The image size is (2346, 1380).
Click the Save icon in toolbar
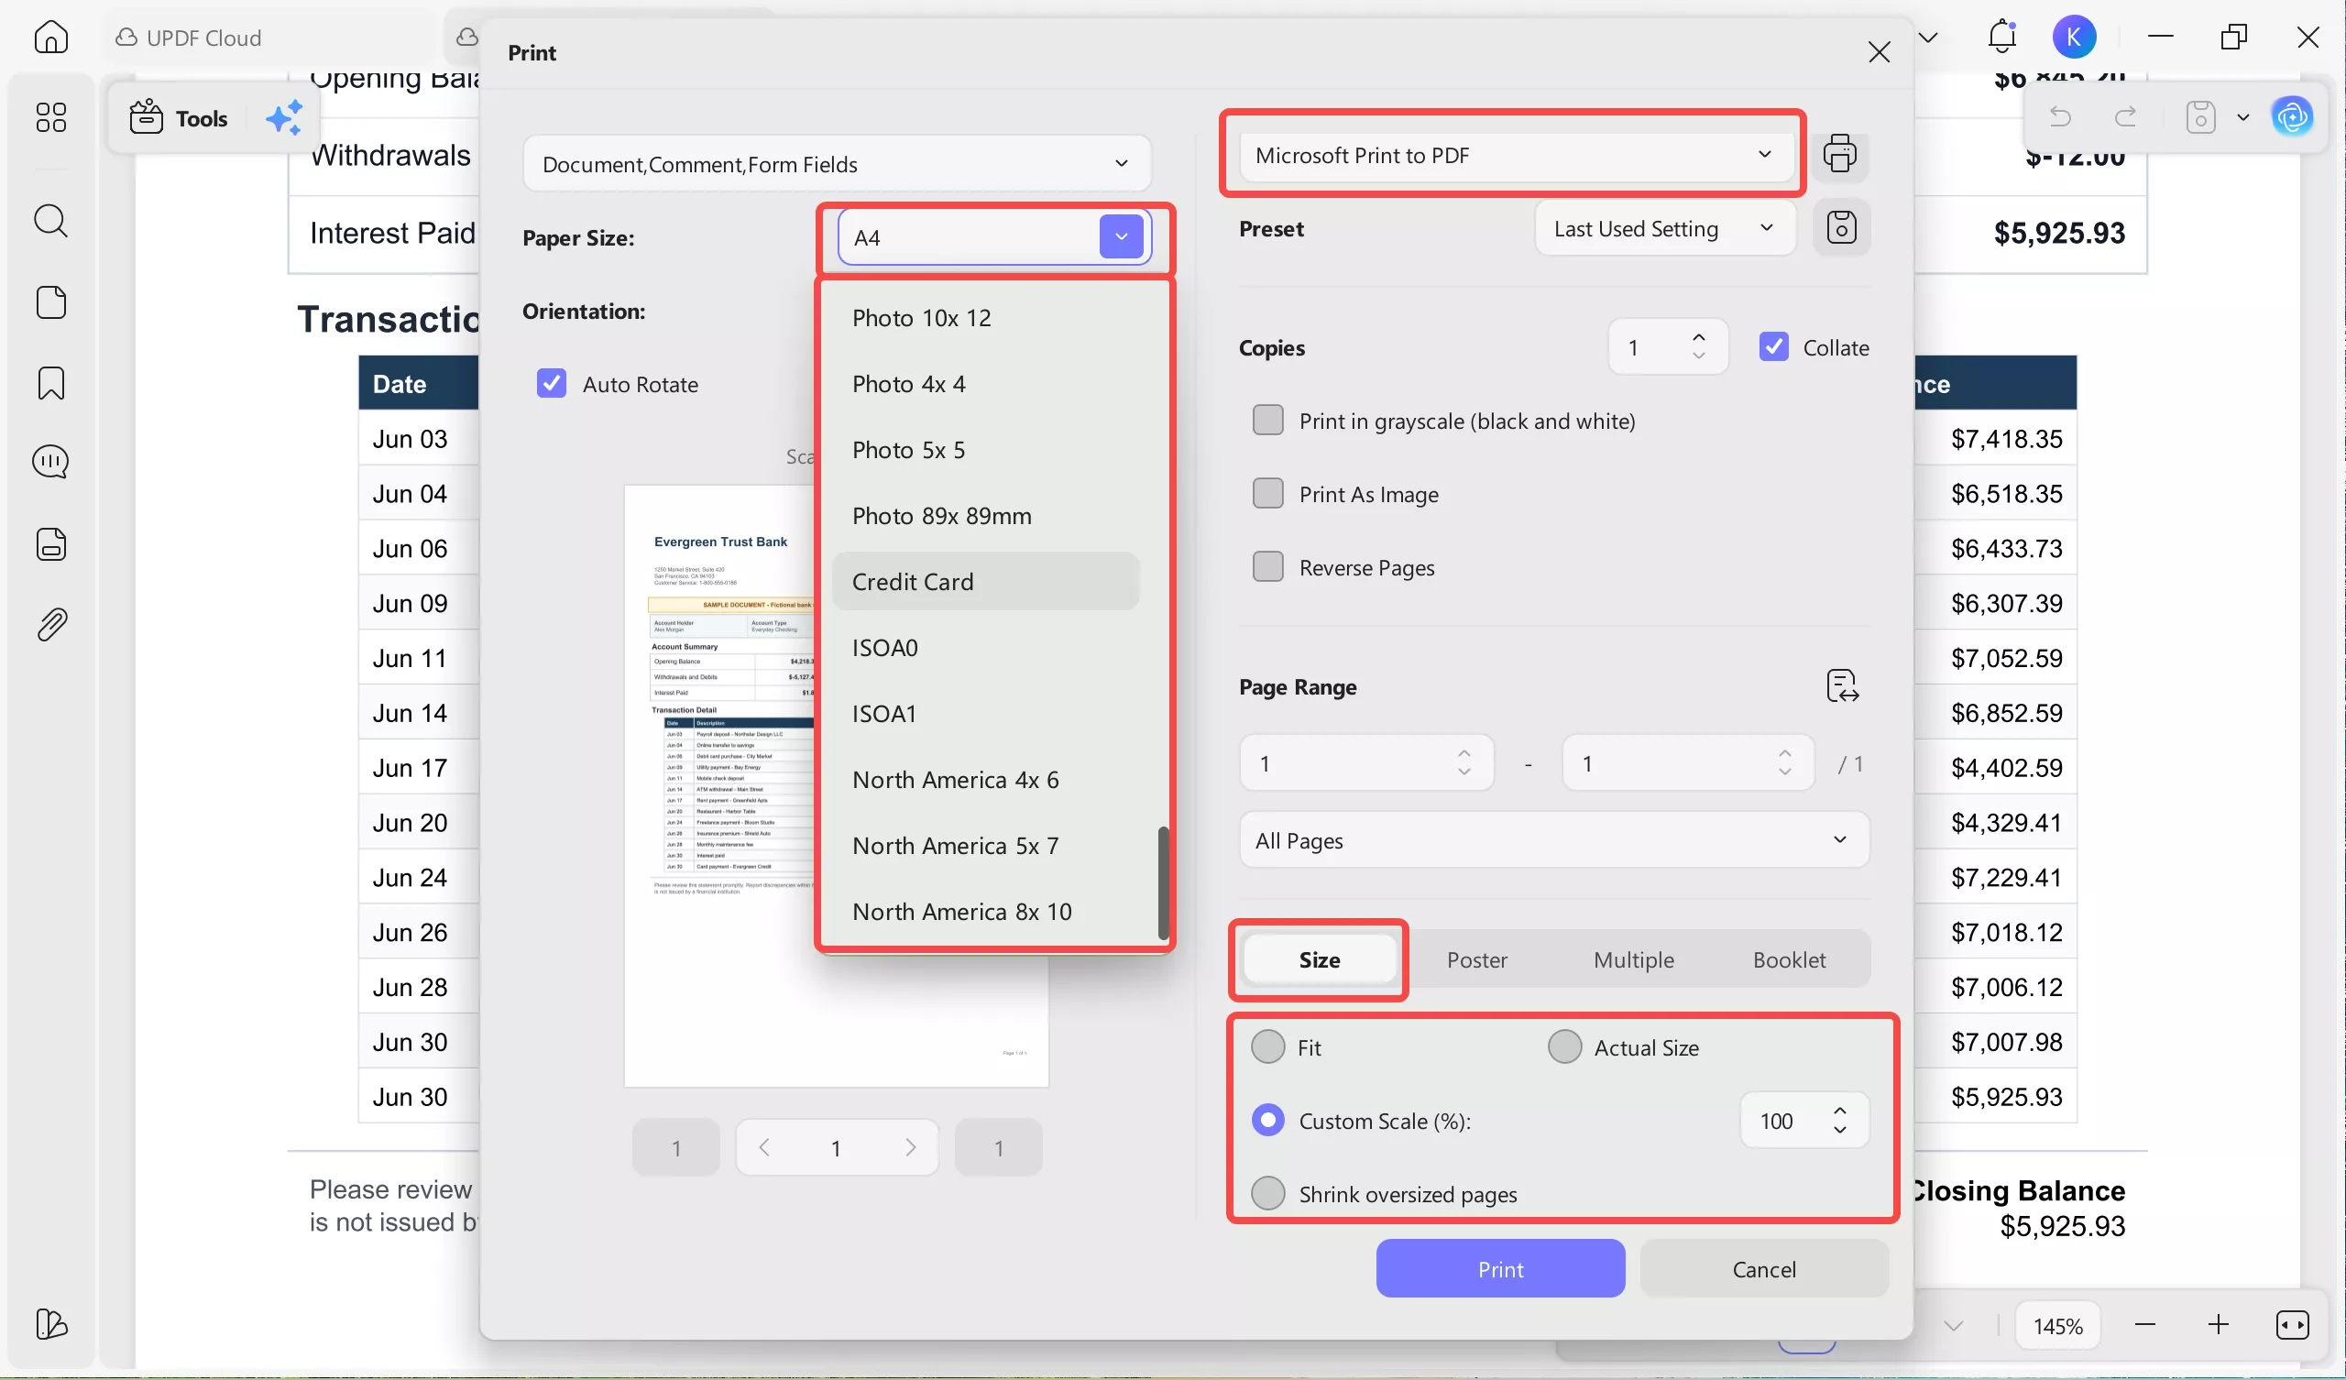point(2201,117)
